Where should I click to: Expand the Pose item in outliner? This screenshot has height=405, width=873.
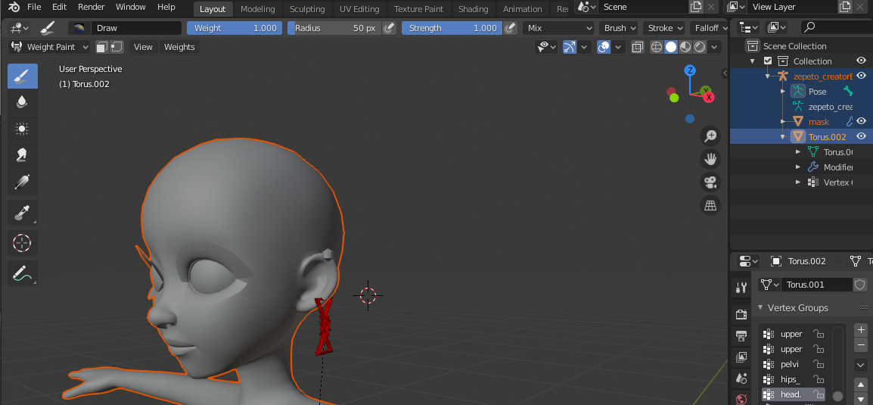(783, 92)
